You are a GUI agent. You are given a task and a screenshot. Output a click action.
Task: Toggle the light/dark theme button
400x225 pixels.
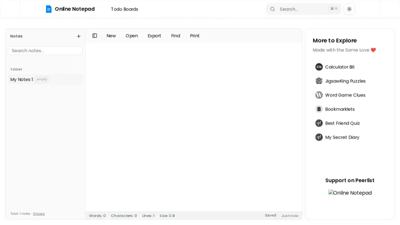coord(349,9)
